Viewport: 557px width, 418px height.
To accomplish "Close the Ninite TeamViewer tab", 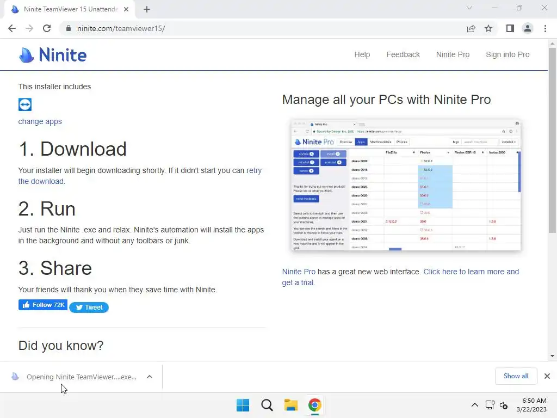I will tap(126, 9).
